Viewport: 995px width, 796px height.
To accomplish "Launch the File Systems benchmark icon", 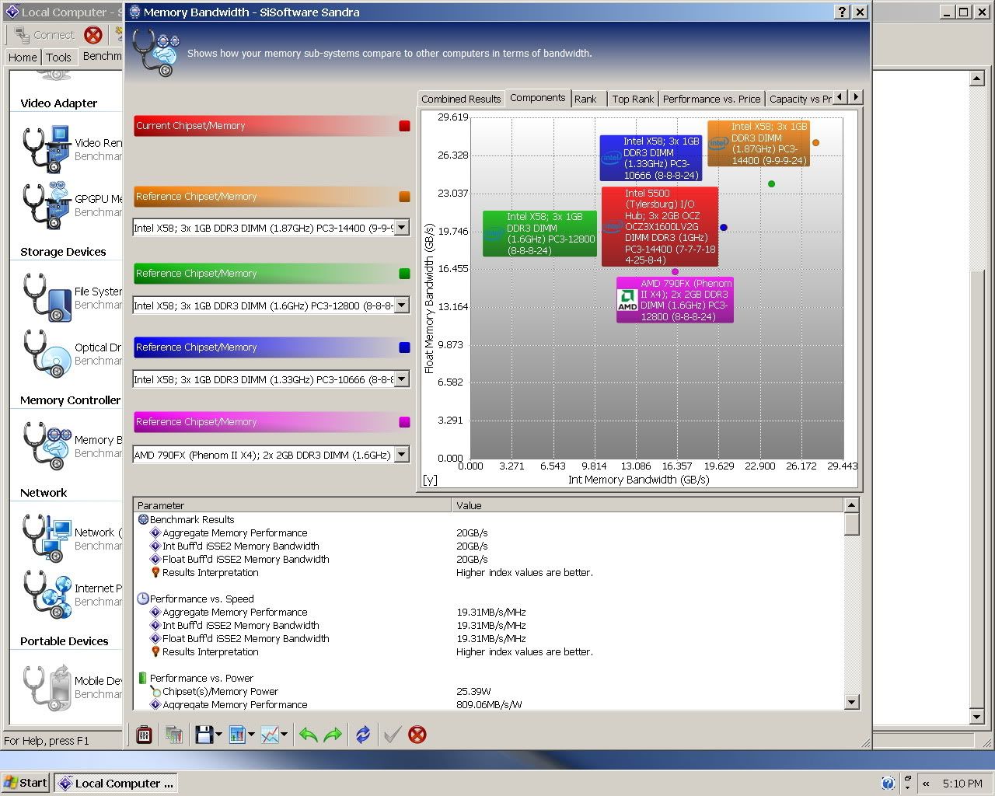I will tap(46, 297).
